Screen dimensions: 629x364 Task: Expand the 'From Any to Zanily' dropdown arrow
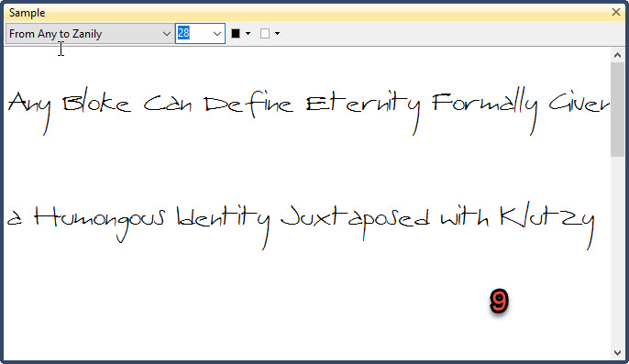point(167,34)
